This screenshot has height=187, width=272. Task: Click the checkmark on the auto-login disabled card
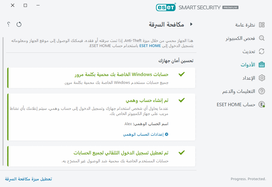click(182, 153)
